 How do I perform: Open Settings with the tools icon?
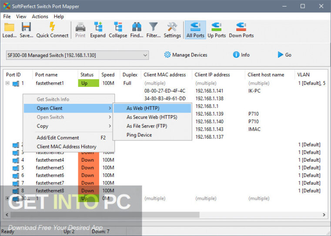pyautogui.click(x=172, y=27)
